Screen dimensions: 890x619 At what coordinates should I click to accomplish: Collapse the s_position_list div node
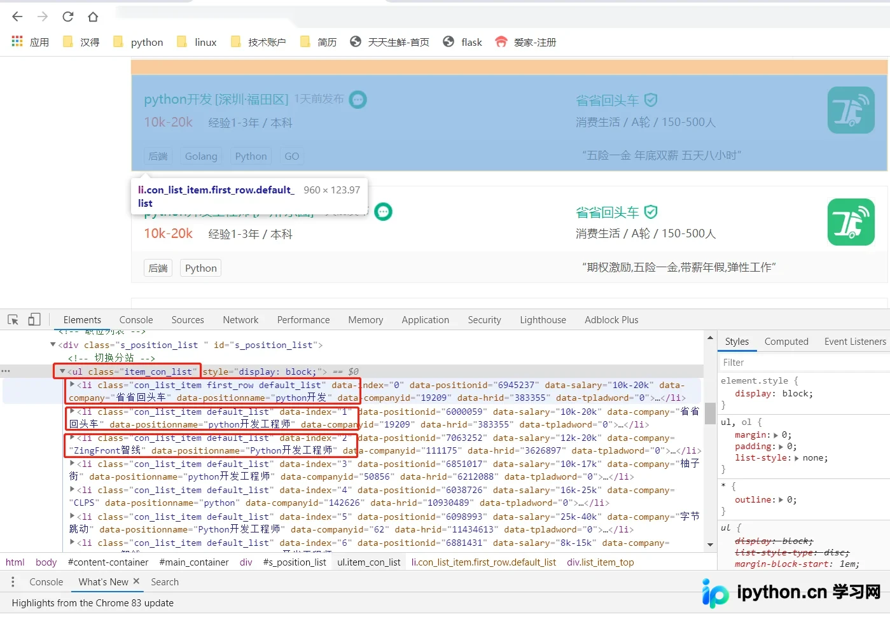click(53, 345)
